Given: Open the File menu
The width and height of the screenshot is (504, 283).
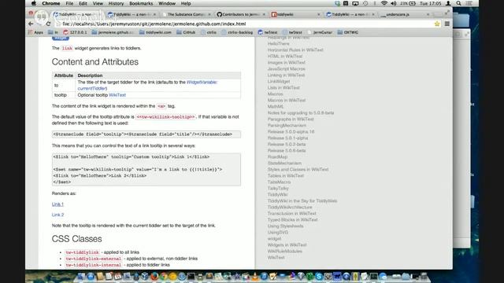Looking at the screenshot, I should click(x=69, y=3).
